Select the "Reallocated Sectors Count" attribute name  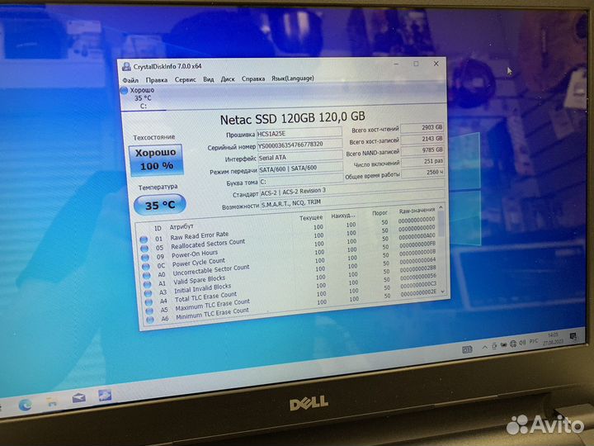pos(208,244)
